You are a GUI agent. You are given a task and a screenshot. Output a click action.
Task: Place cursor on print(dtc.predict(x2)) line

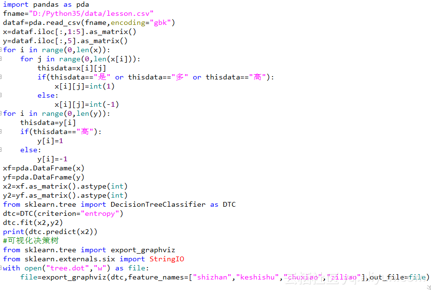[x=50, y=232]
